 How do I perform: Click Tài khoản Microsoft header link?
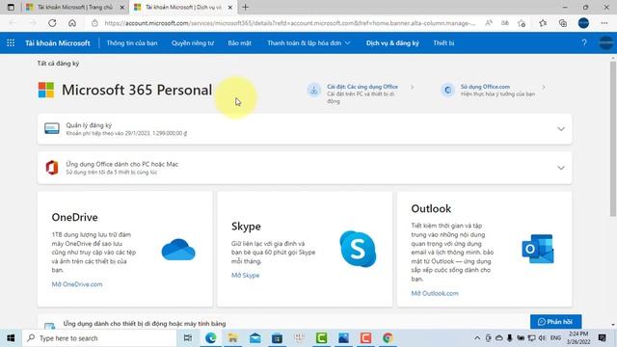58,42
